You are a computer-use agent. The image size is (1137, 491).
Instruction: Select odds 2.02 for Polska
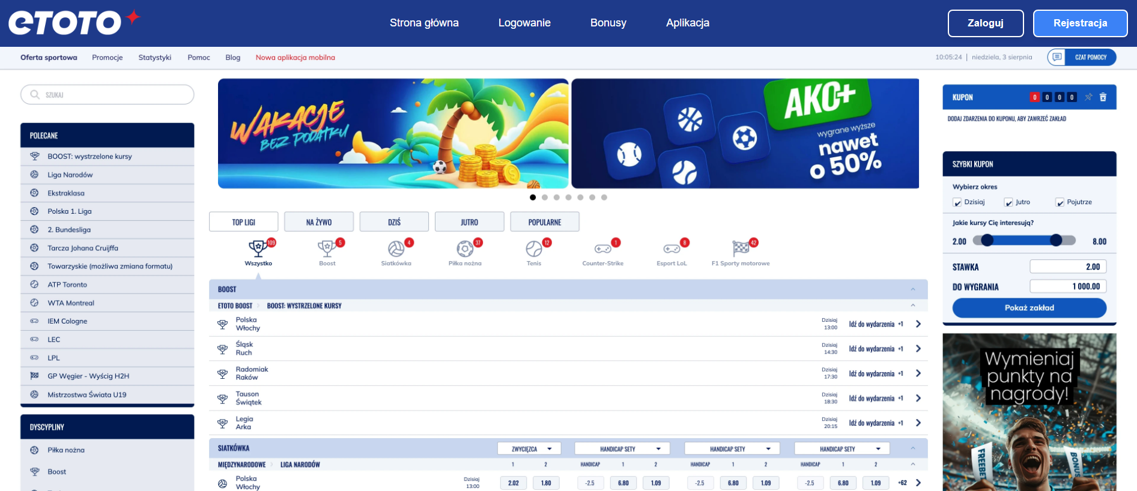pos(514,483)
